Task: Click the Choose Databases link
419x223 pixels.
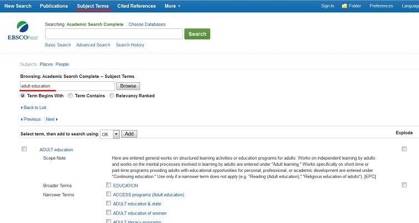Action: pyautogui.click(x=147, y=24)
